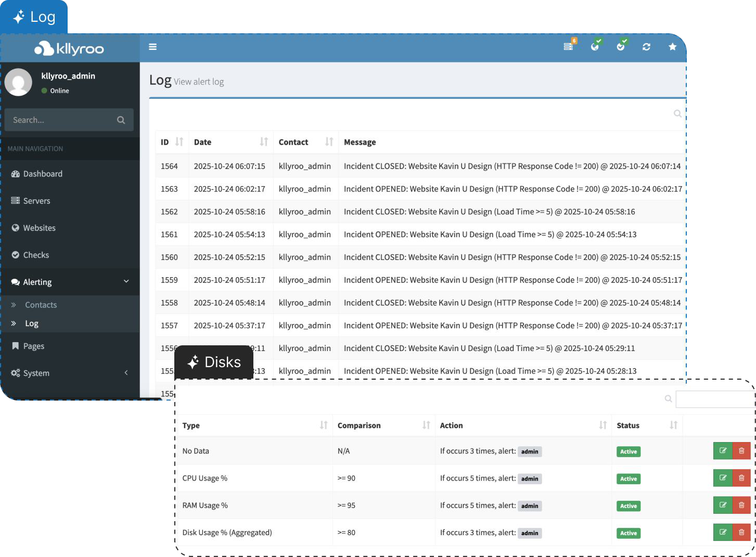Screen dimensions: 756x557
Task: Click the Active status of CPU Usage % row
Action: pyautogui.click(x=629, y=478)
